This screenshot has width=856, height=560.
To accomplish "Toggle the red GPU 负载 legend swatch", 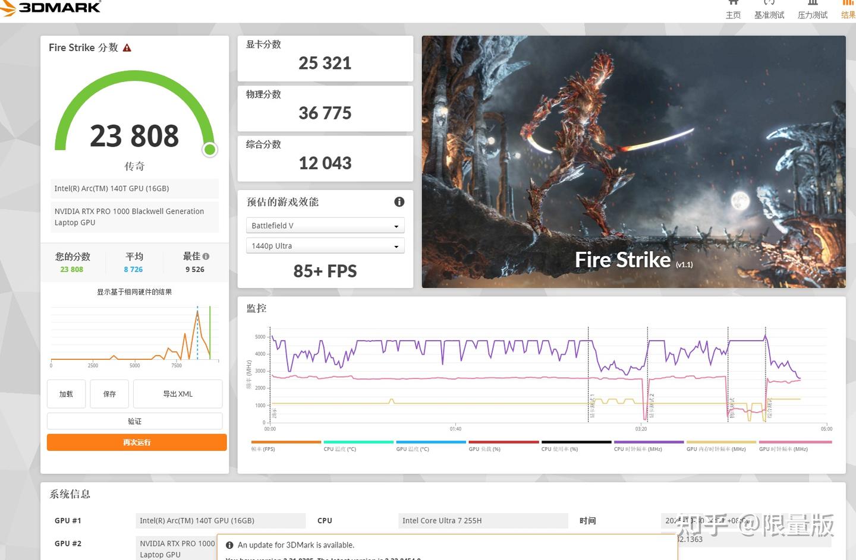I will [503, 442].
